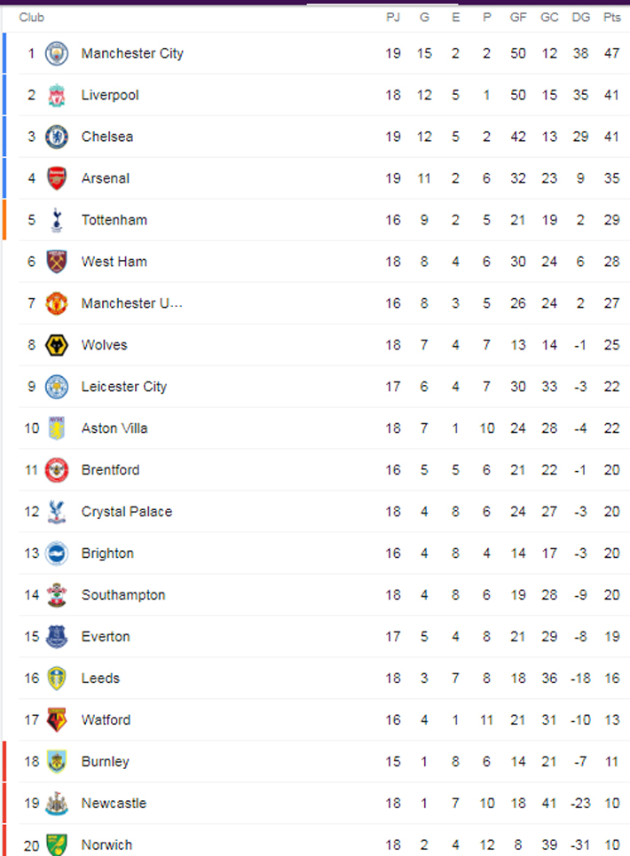Select the Everton team name
The image size is (630, 856).
click(x=106, y=637)
